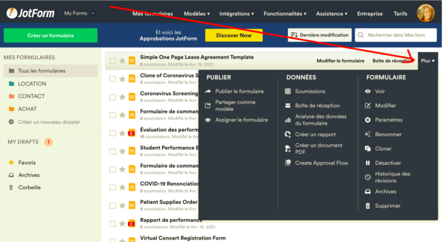Click the Modifier pencil icon
The height and width of the screenshot is (242, 444).
(x=367, y=105)
